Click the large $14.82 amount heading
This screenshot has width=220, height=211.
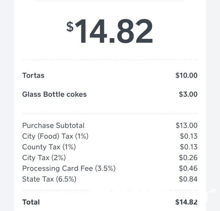110,31
